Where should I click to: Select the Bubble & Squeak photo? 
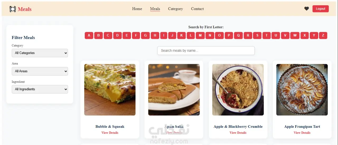[110, 90]
